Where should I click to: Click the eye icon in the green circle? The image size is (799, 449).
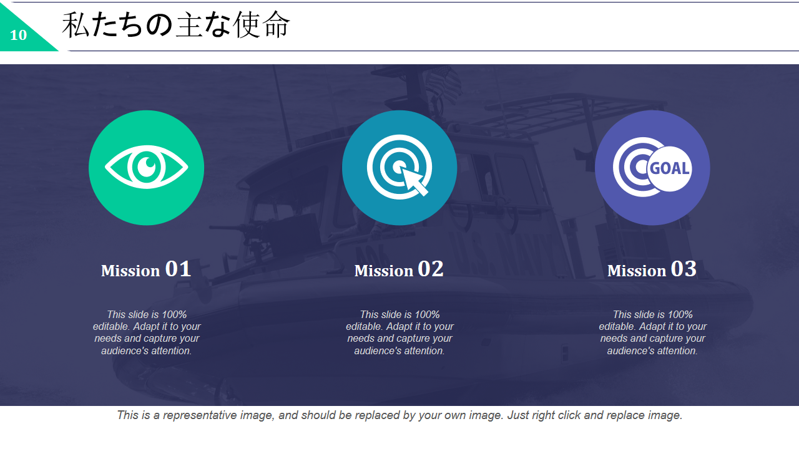click(146, 167)
